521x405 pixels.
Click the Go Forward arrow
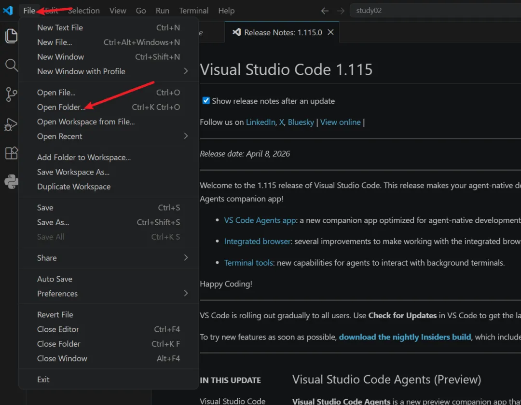(x=341, y=11)
